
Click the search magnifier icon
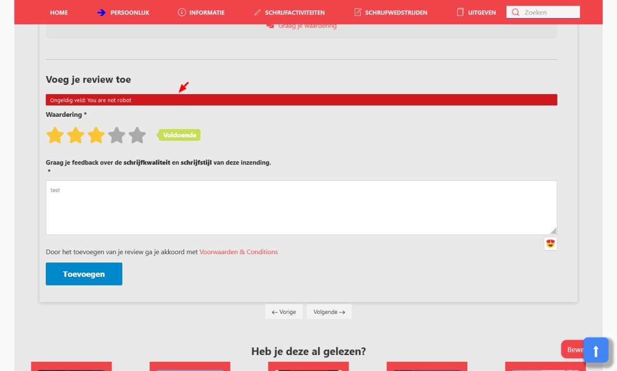515,12
